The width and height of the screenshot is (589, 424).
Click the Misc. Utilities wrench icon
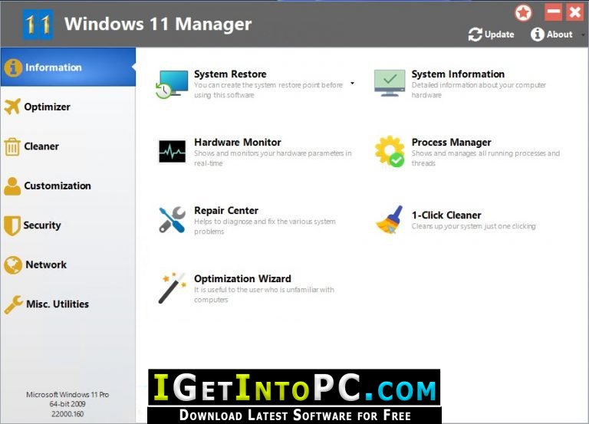coord(14,304)
